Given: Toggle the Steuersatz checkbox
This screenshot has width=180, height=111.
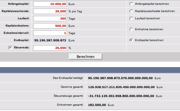Looking at the screenshot, I should point(10,48).
